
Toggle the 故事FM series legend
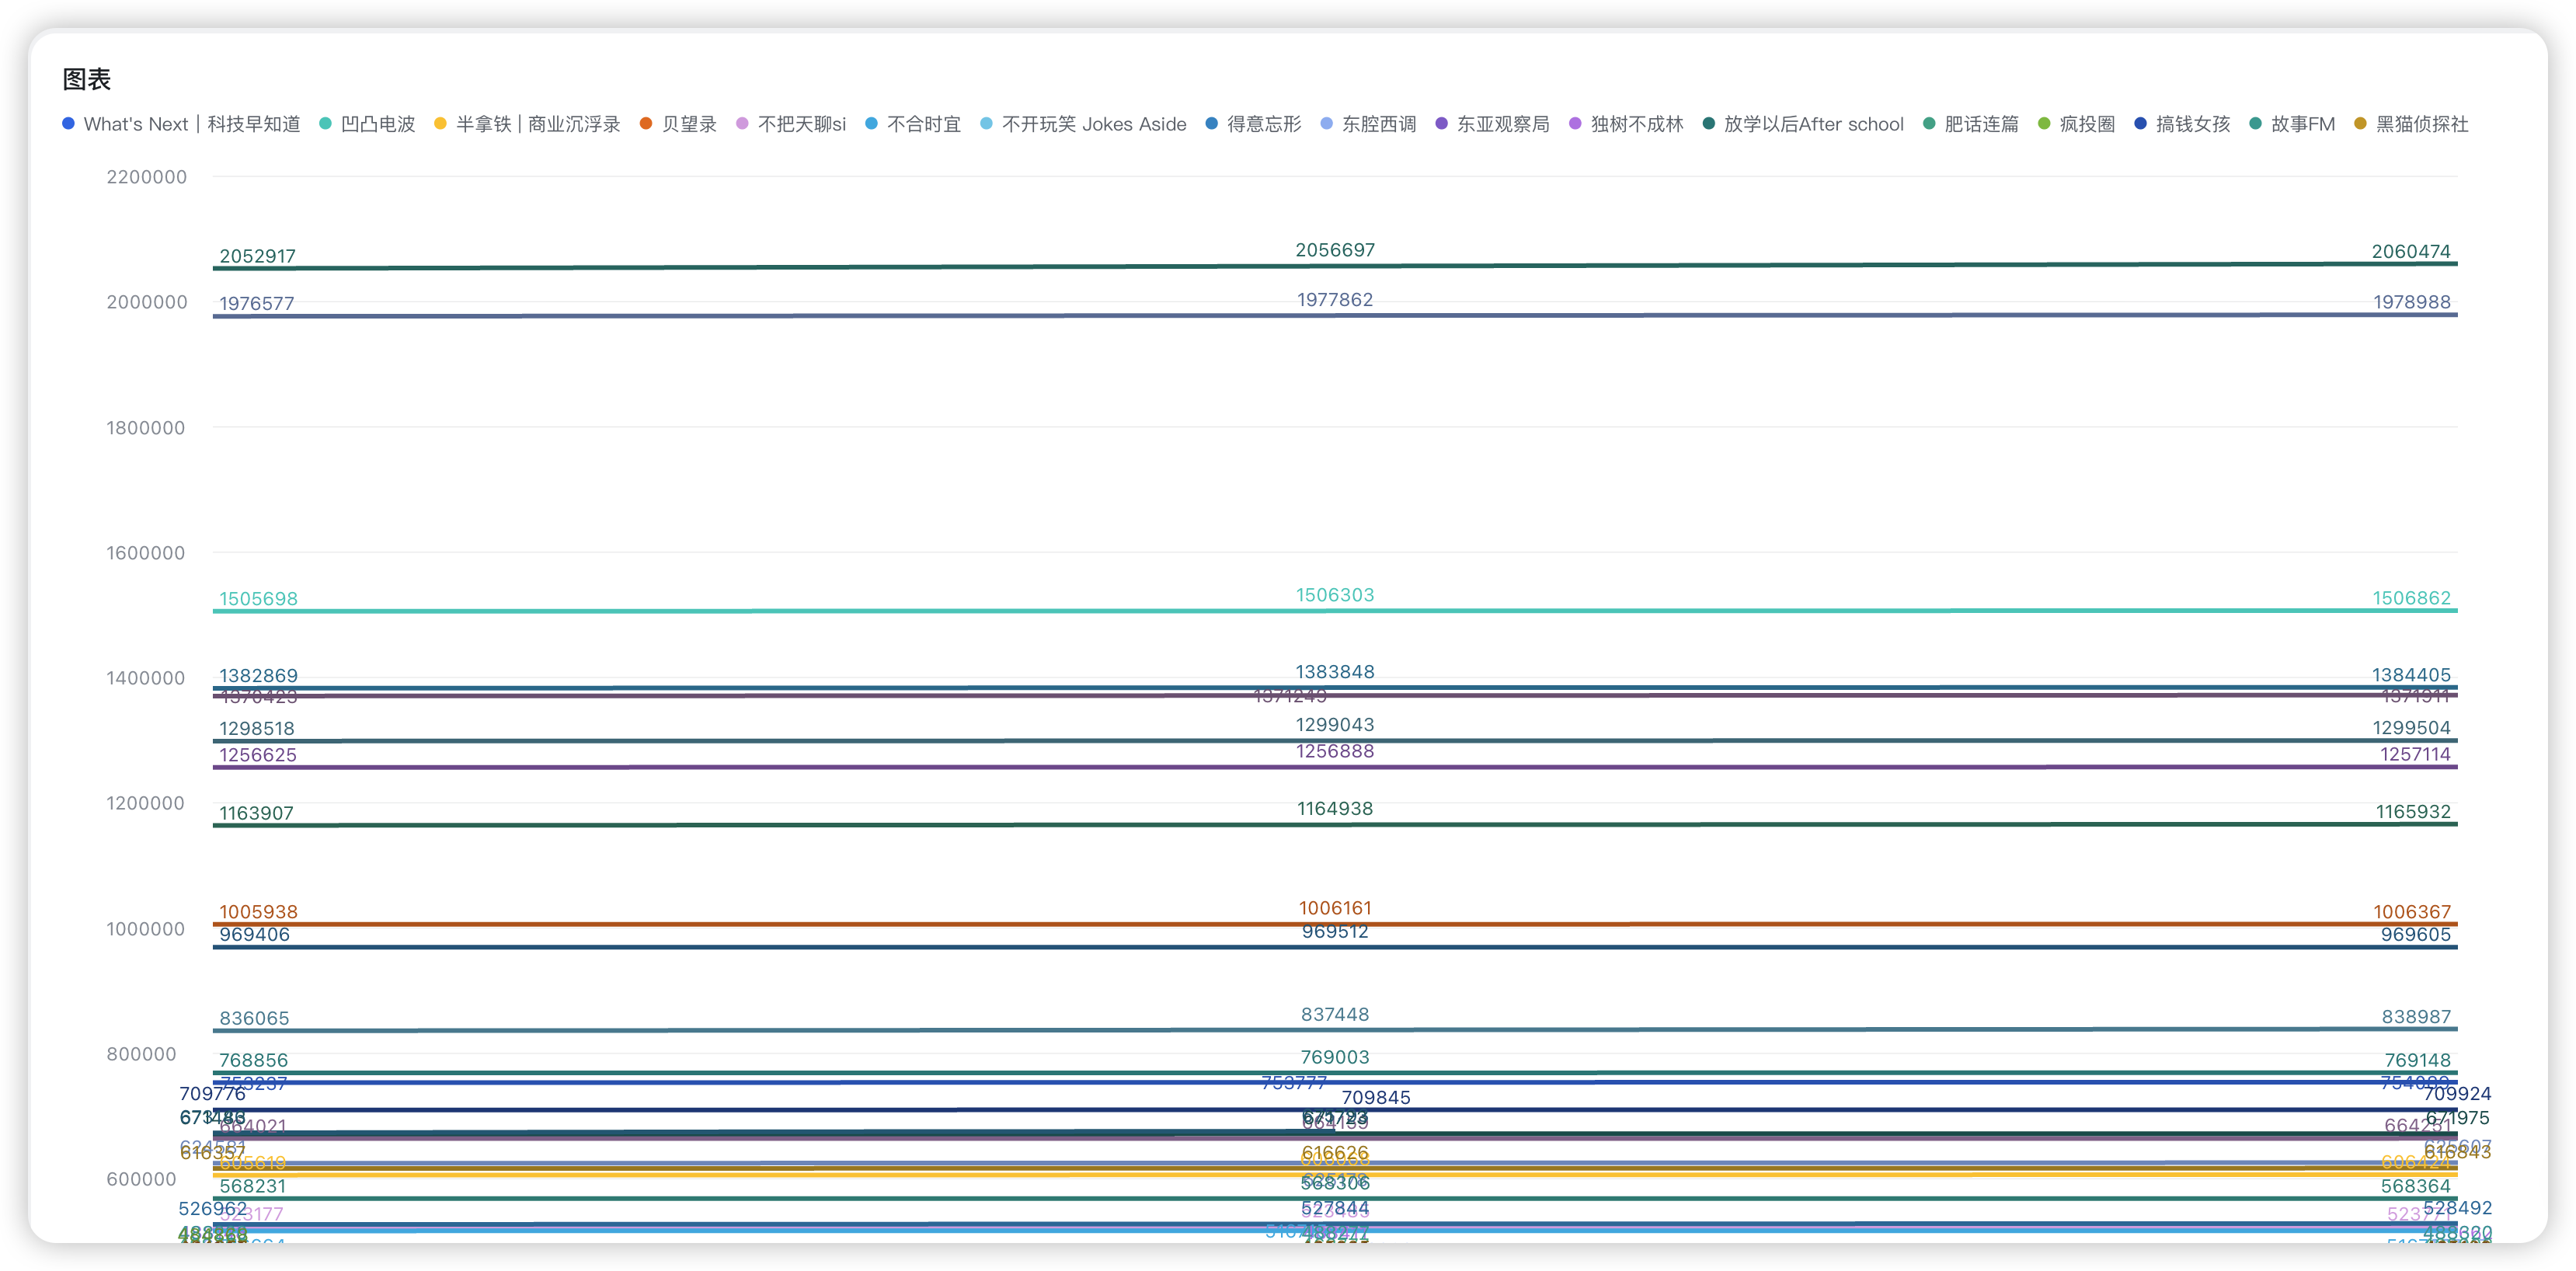2302,124
